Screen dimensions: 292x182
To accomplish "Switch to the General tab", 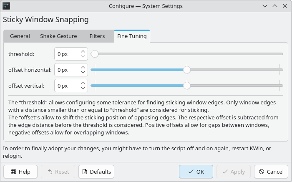I will click(x=20, y=36).
